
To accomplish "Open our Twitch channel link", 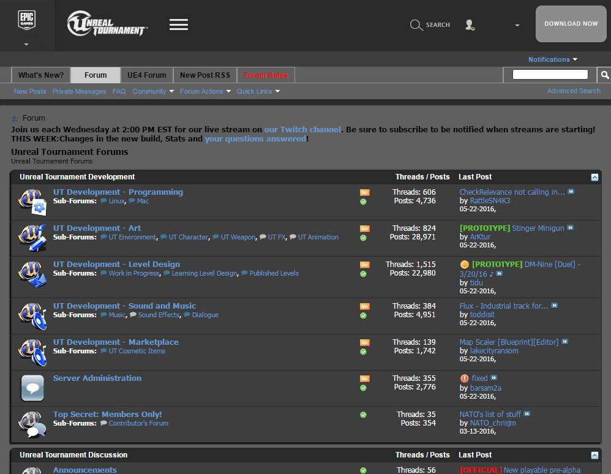I will click(x=302, y=129).
